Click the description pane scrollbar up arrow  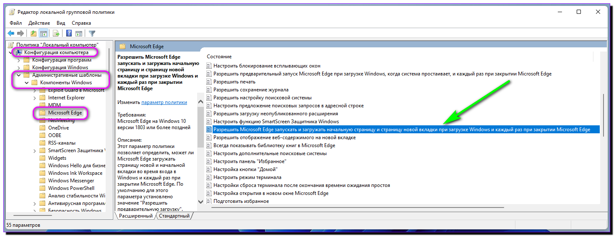(200, 102)
